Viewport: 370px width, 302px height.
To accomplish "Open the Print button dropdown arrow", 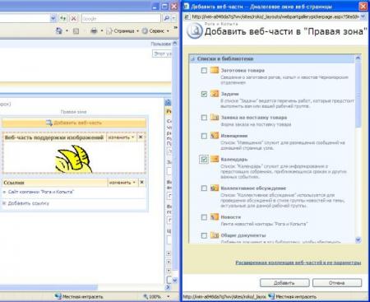I will (101, 30).
